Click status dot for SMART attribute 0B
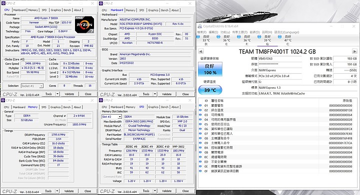 [200, 152]
